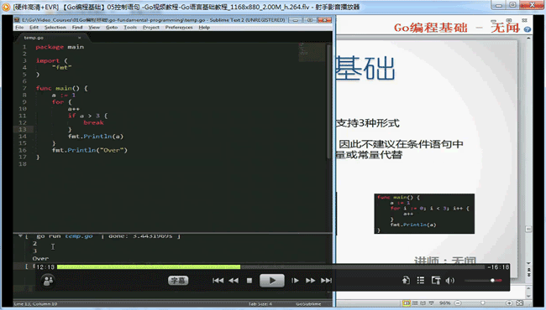Click the code snippet image on the slide

click(x=424, y=214)
